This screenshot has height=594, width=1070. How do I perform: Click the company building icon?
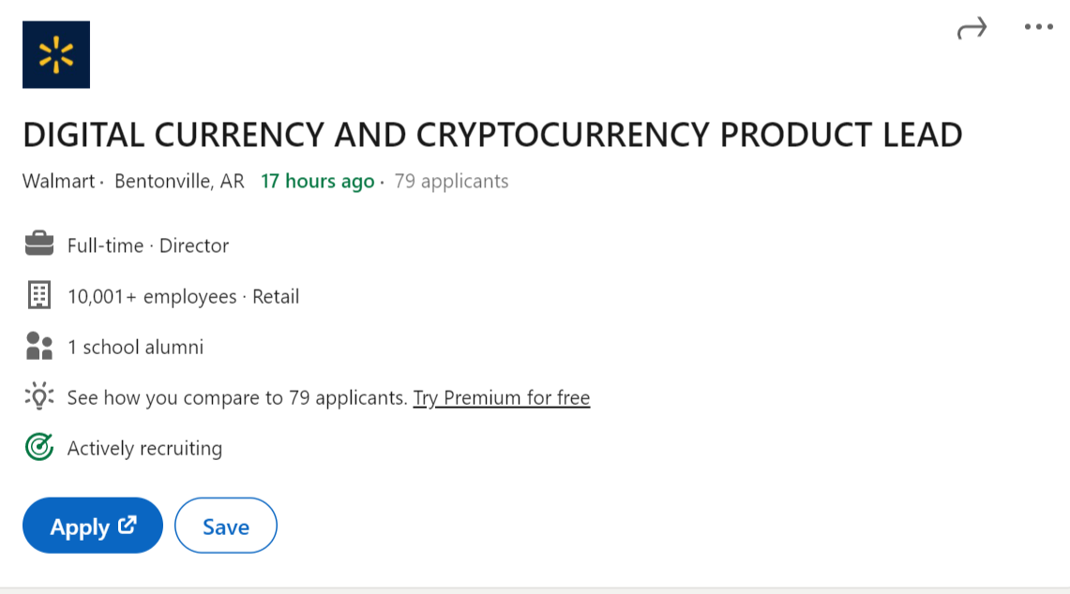point(38,296)
